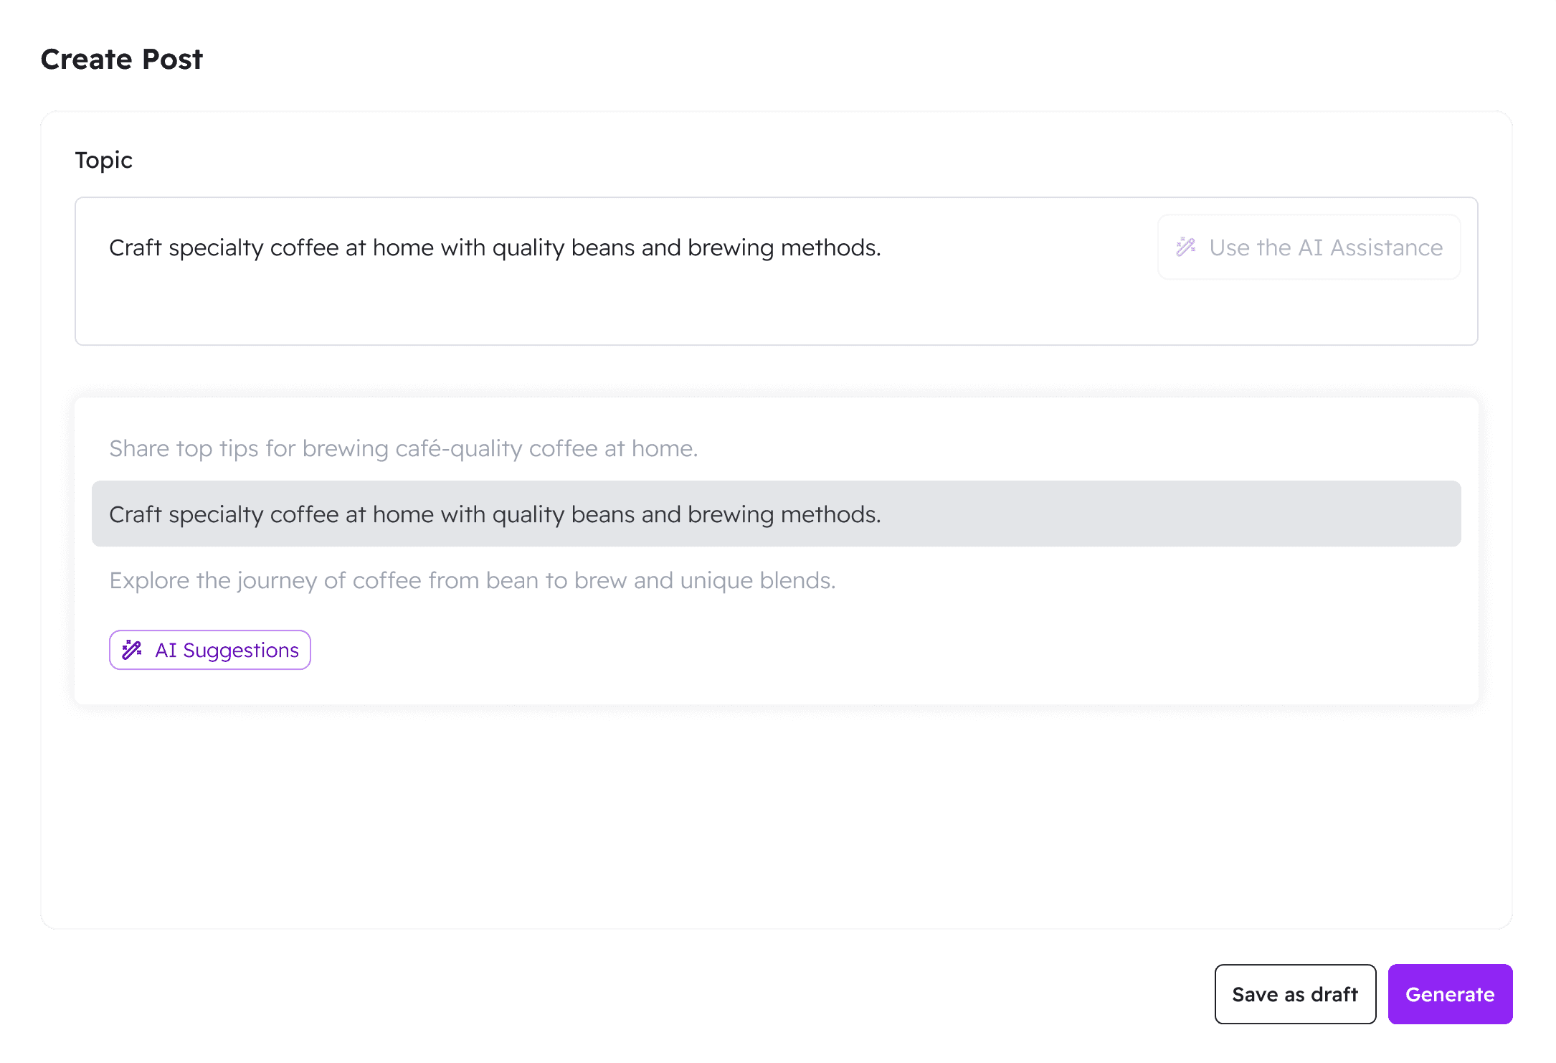
Task: Use the AI Assistance for the topic
Action: click(x=1308, y=247)
